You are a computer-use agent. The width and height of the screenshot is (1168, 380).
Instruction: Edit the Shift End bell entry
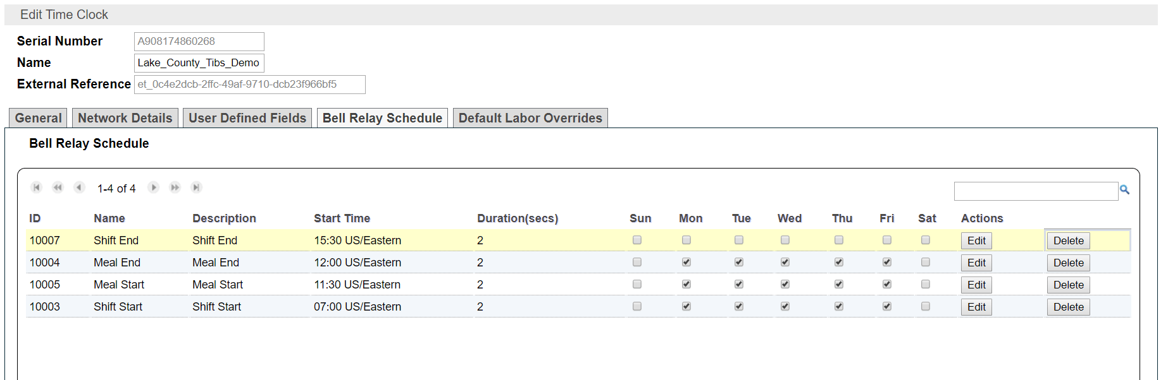(x=976, y=240)
